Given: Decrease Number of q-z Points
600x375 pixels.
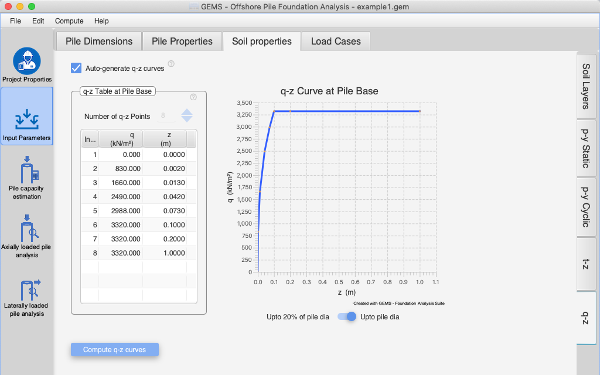Looking at the screenshot, I should pos(187,120).
